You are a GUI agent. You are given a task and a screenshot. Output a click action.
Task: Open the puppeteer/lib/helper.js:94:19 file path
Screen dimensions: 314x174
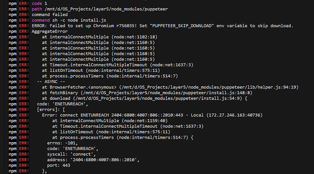click(209, 87)
